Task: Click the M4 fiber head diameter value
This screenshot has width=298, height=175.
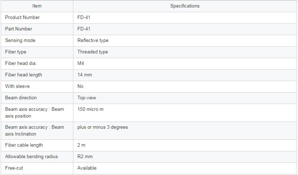Action: [x=81, y=63]
